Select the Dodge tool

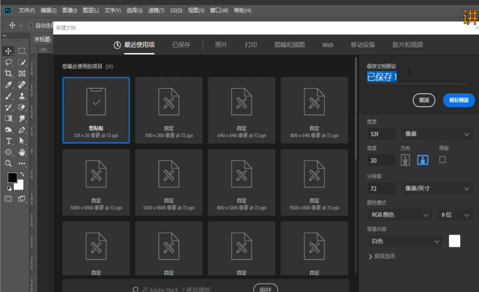[x=9, y=130]
